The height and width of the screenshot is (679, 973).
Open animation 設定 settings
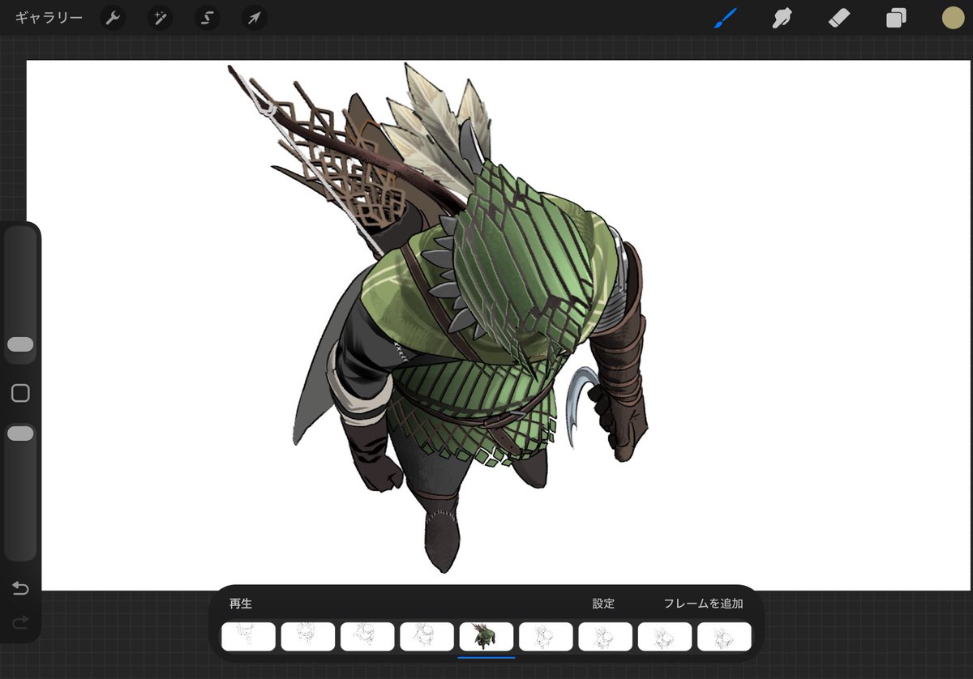[x=603, y=603]
